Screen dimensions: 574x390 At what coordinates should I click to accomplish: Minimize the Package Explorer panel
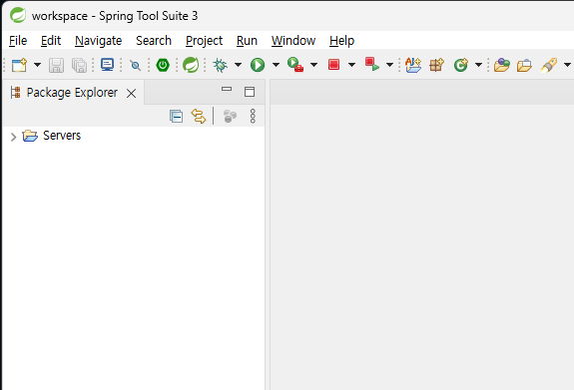pyautogui.click(x=227, y=89)
